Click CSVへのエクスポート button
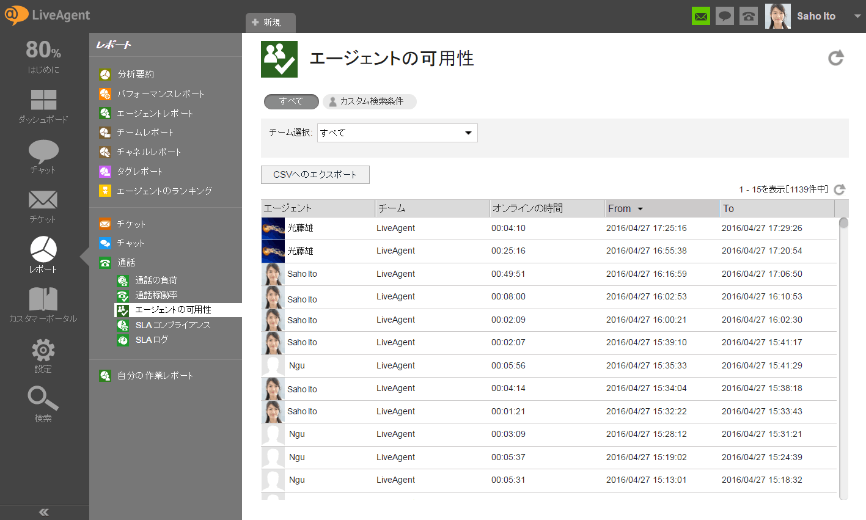 click(315, 175)
